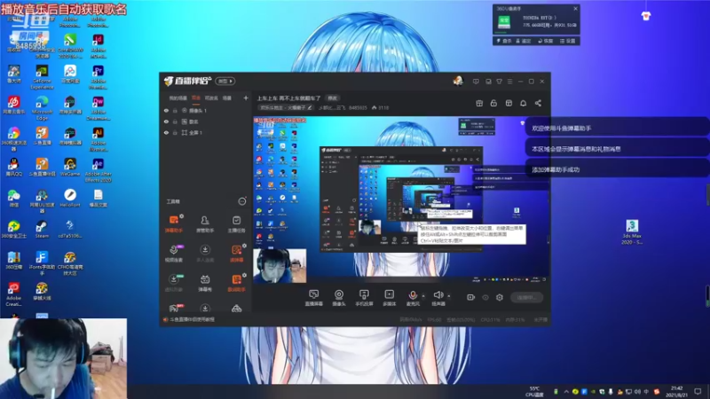Image resolution: width=710 pixels, height=399 pixels.
Task: Toggle preview eye icon in bottom bar
Action: [485, 297]
